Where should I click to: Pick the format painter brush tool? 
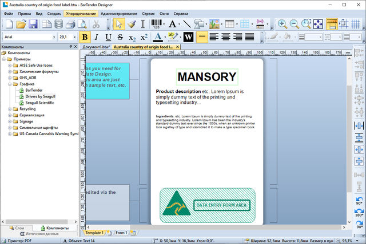[132, 24]
